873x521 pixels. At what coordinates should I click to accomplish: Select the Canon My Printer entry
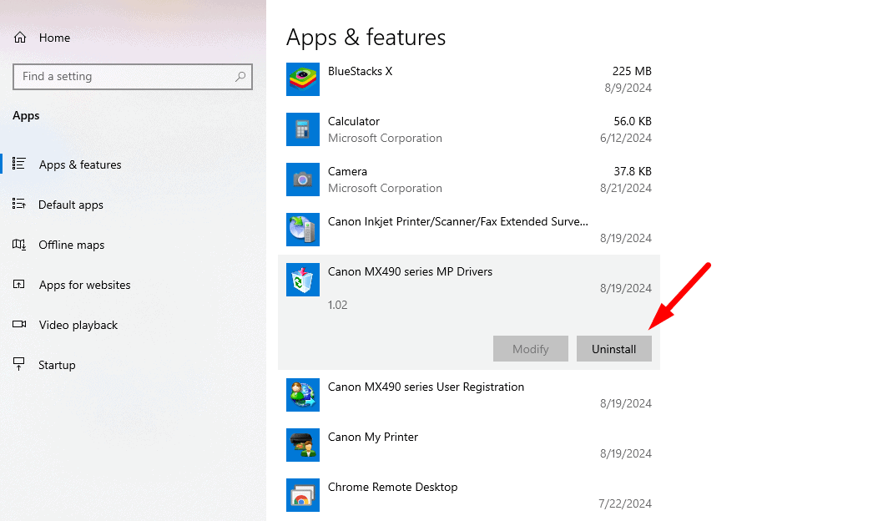(373, 438)
